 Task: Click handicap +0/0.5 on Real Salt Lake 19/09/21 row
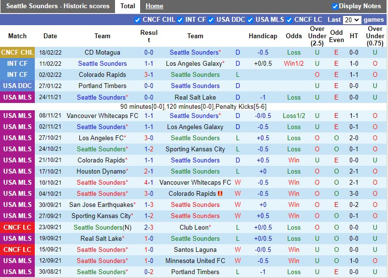(263, 238)
